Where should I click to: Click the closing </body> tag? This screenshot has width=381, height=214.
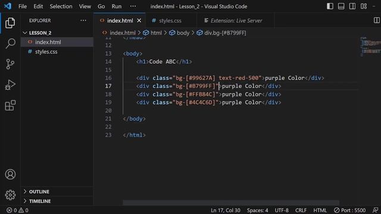pyautogui.click(x=135, y=119)
